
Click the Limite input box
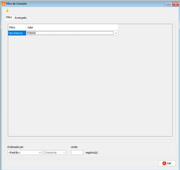(x=77, y=153)
